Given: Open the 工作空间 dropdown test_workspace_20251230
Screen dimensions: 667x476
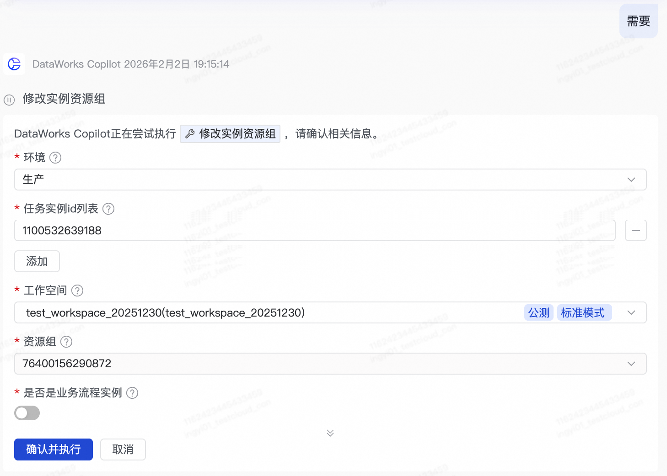Looking at the screenshot, I should (330, 312).
